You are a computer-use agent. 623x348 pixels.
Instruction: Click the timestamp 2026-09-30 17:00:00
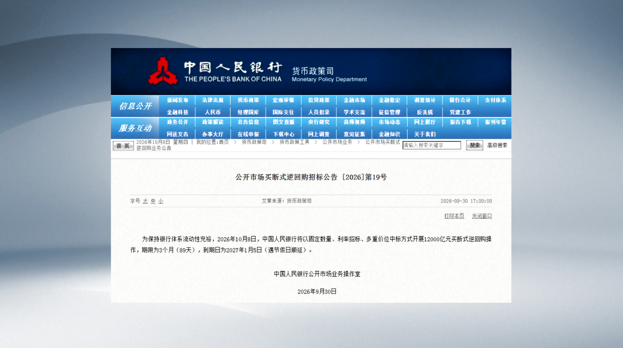(x=466, y=201)
